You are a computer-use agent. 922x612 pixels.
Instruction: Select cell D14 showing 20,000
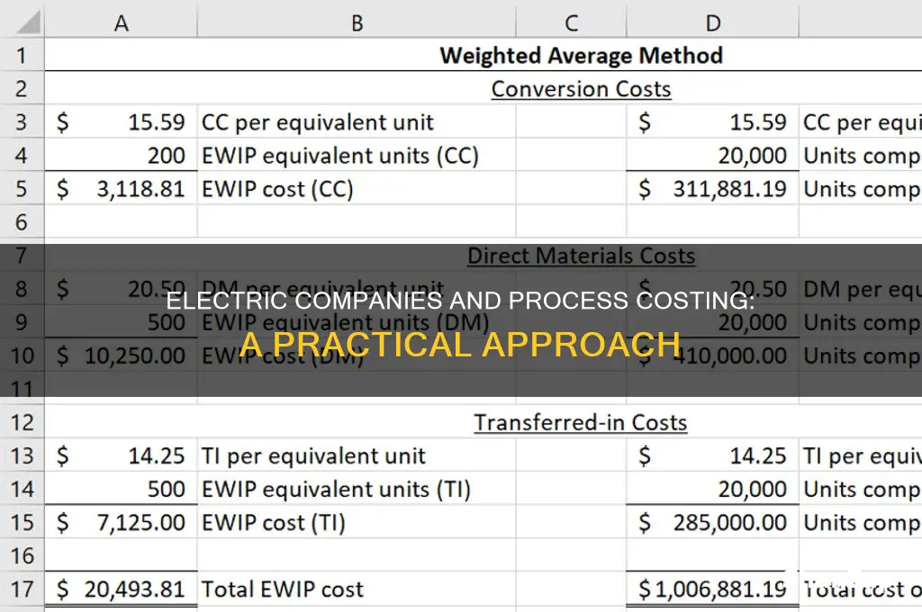[x=713, y=489]
